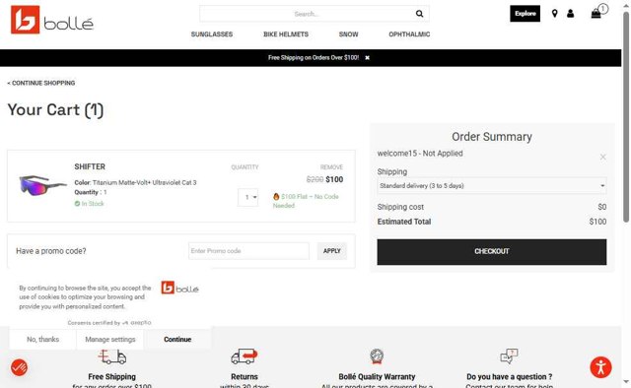Click the Shifter product name
This screenshot has width=631, height=388.
[x=90, y=166]
